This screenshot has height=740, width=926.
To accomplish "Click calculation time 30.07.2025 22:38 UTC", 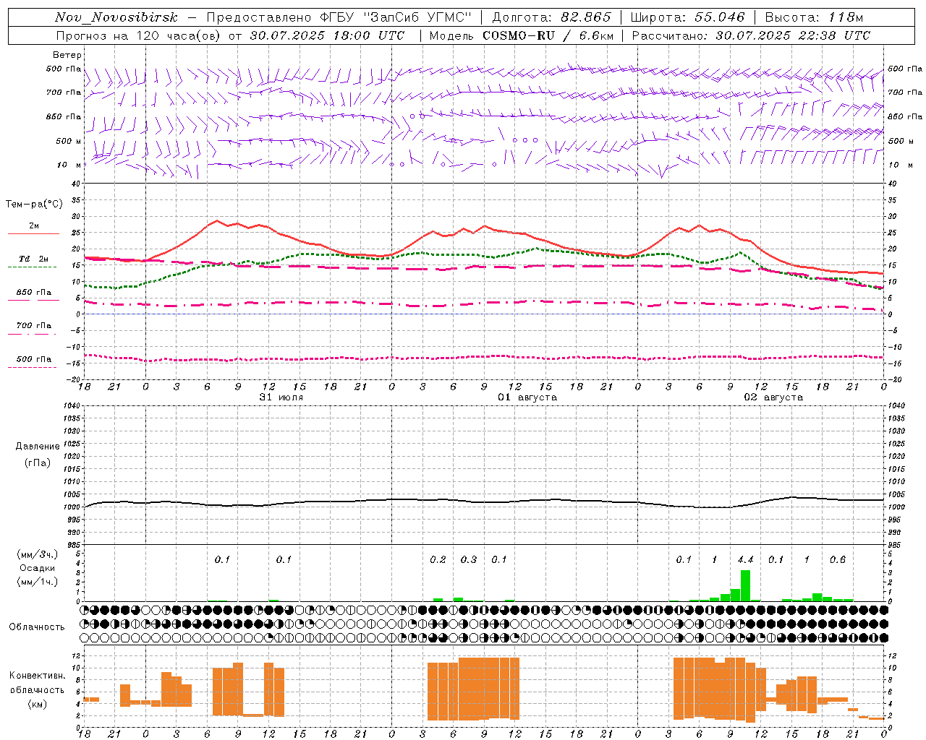I will [793, 35].
